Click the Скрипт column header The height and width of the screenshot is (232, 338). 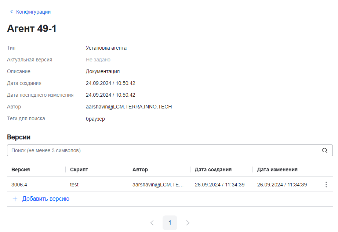click(79, 169)
